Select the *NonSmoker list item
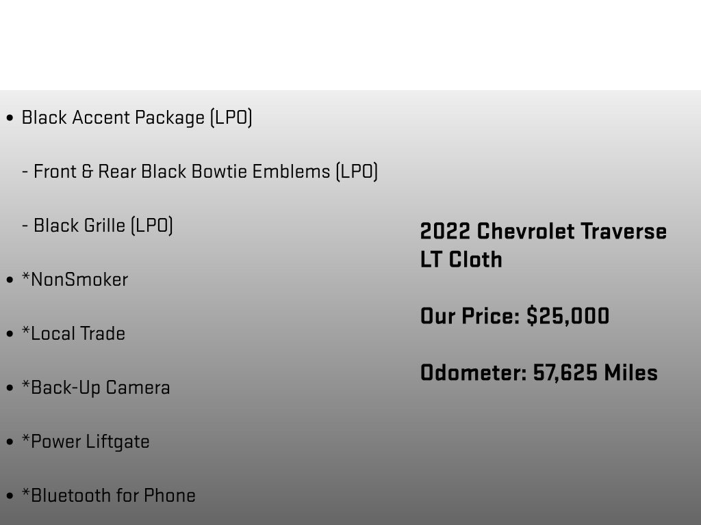Screen dimensions: 701x525 pyautogui.click(x=75, y=280)
